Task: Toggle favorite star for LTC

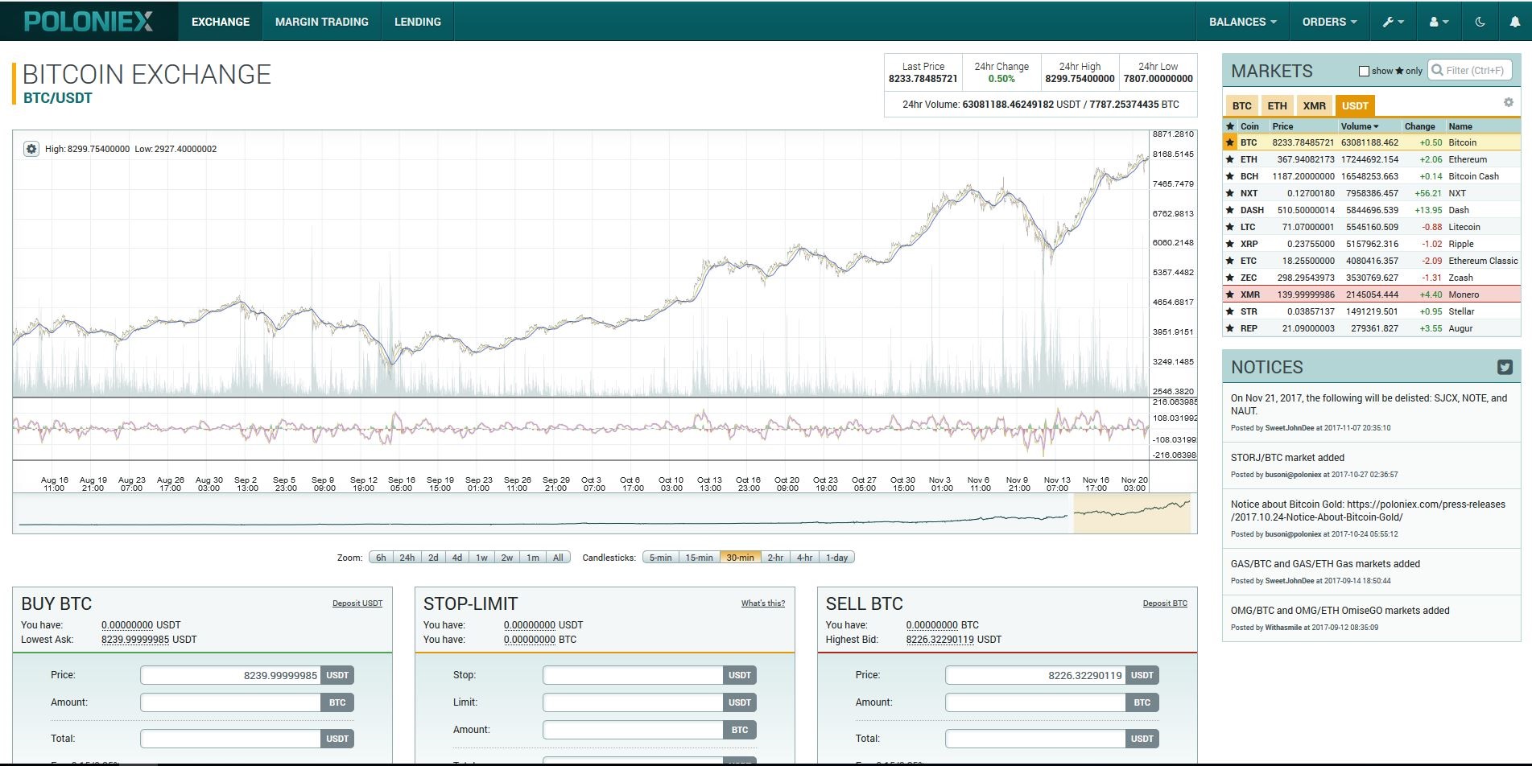Action: tap(1229, 227)
